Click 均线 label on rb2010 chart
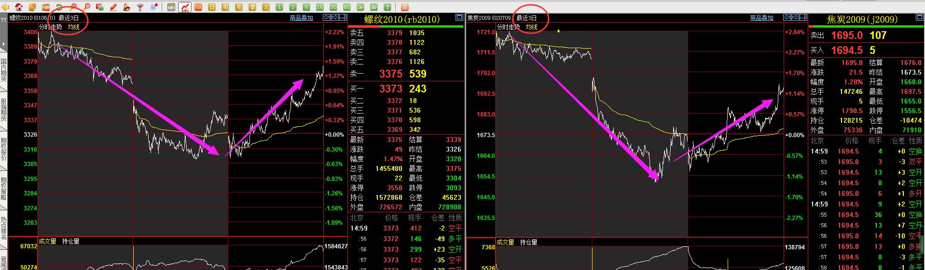This screenshot has height=270, width=925. pyautogui.click(x=73, y=27)
